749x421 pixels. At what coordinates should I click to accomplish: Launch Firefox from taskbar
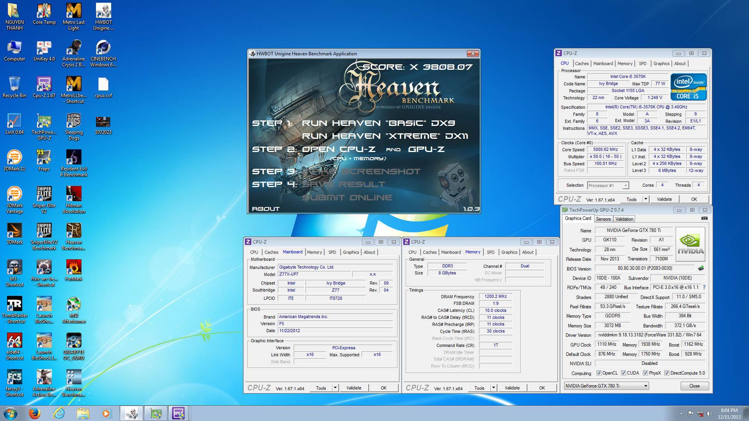(35, 413)
